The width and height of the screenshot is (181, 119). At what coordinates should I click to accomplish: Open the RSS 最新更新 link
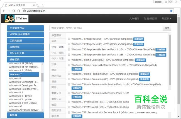(151, 19)
